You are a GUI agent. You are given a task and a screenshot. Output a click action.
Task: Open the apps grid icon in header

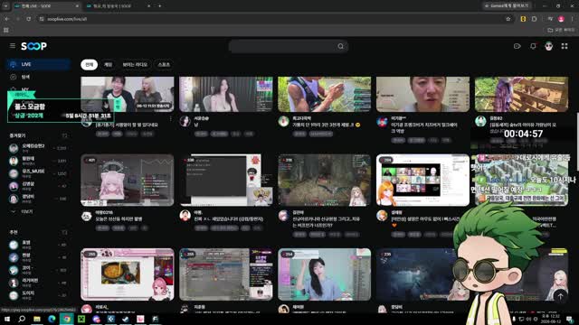click(565, 46)
